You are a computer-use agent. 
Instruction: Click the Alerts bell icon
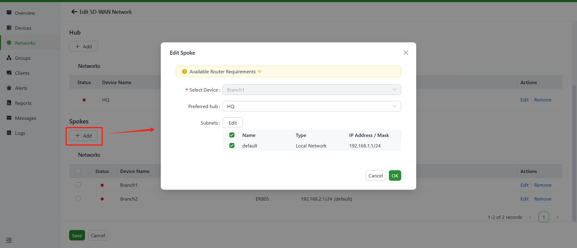[x=9, y=88]
